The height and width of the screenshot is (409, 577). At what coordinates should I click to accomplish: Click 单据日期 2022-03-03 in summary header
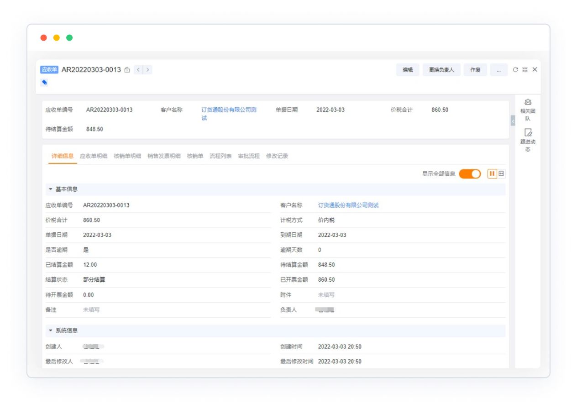[330, 110]
